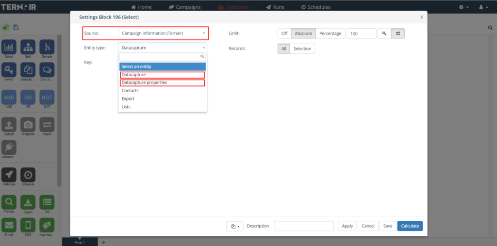Click the key icon next to limit value
The height and width of the screenshot is (246, 497).
tap(384, 33)
